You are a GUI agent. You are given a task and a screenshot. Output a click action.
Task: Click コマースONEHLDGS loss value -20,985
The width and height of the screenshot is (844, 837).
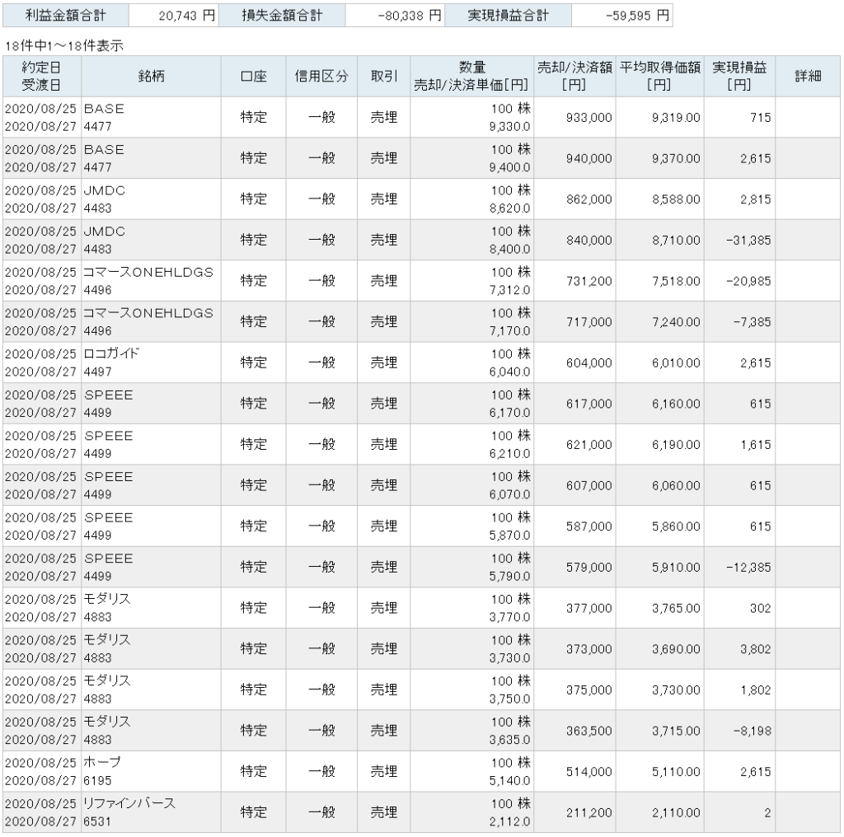click(748, 281)
